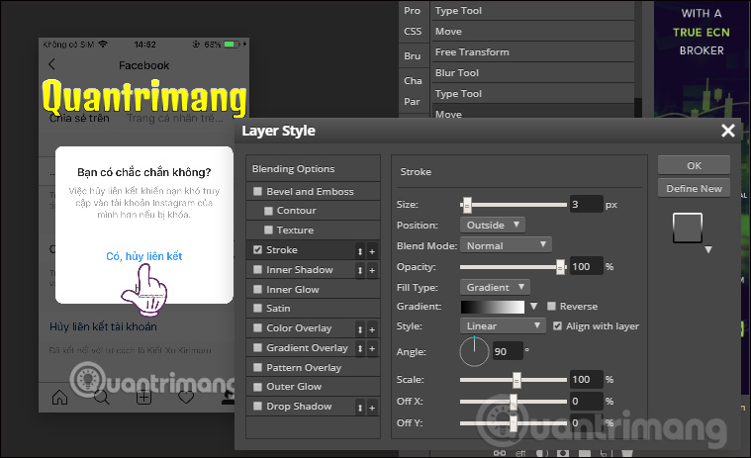Enable the Inner Shadow effect

(x=257, y=269)
